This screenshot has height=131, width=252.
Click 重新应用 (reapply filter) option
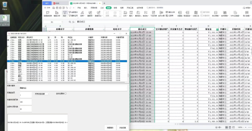[73, 16]
